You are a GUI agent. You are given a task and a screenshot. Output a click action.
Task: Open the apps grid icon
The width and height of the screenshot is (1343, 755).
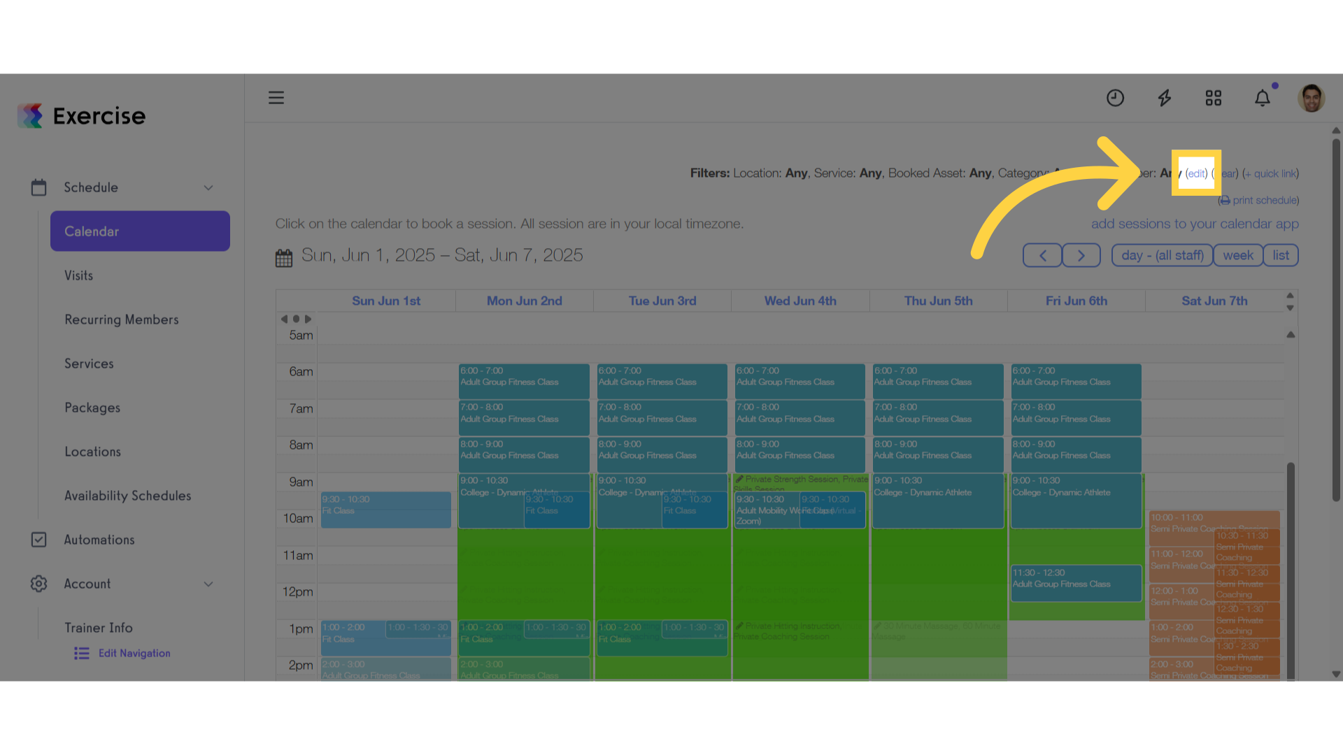click(x=1214, y=98)
